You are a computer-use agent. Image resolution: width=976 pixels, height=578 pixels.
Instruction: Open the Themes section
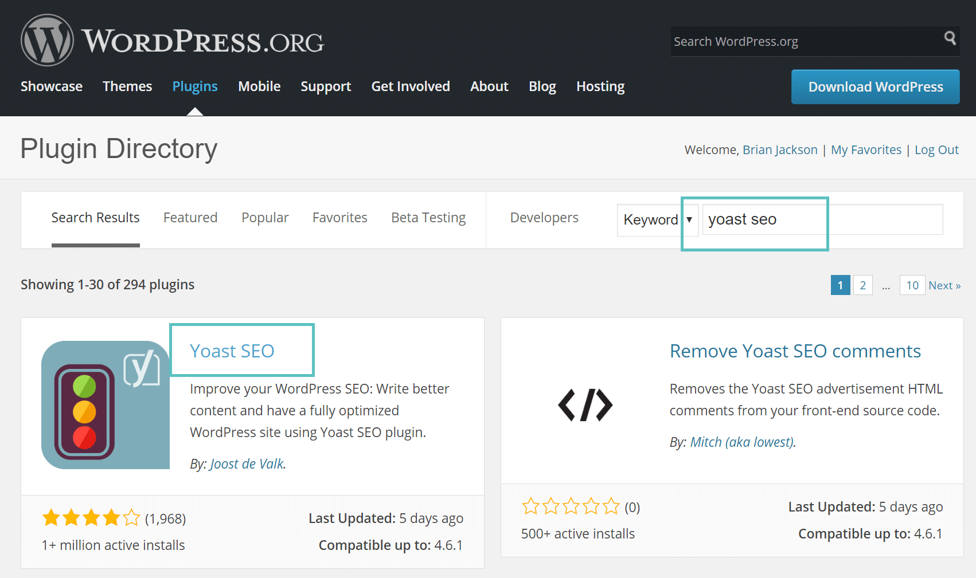pos(127,86)
